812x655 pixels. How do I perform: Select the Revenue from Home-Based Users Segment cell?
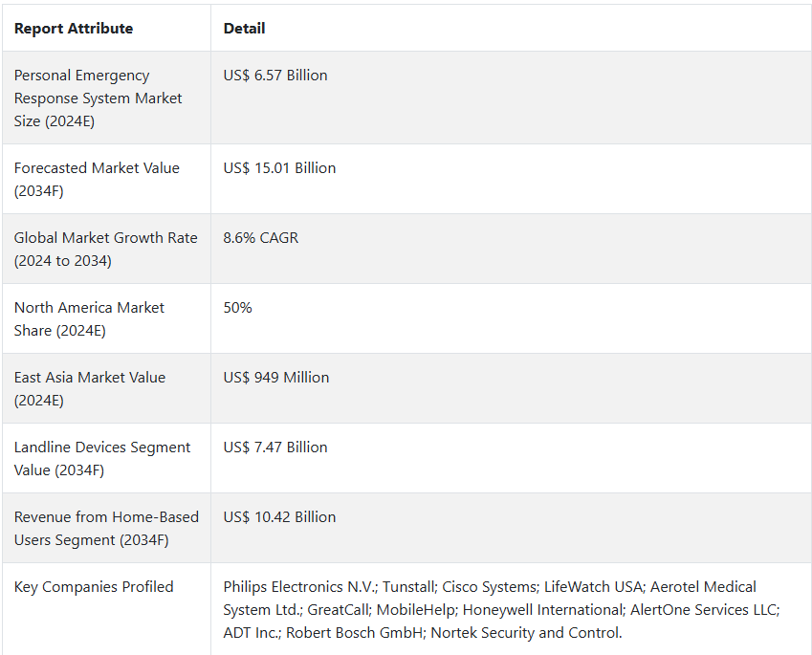pyautogui.click(x=106, y=529)
